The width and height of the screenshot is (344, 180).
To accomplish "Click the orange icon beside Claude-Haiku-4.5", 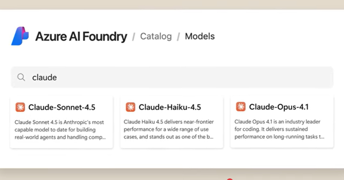I will tap(130, 107).
